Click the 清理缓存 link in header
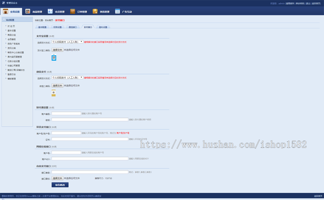 click(x=290, y=3)
